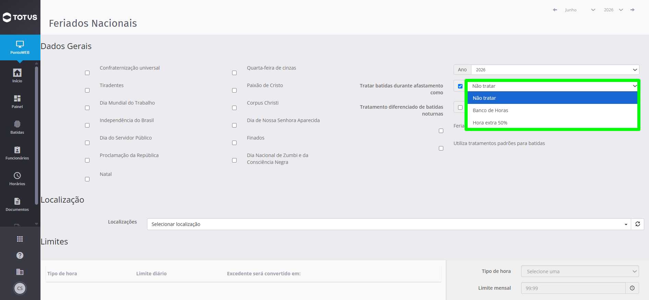This screenshot has height=300, width=649.
Task: Open the company building icon
Action: 20,272
